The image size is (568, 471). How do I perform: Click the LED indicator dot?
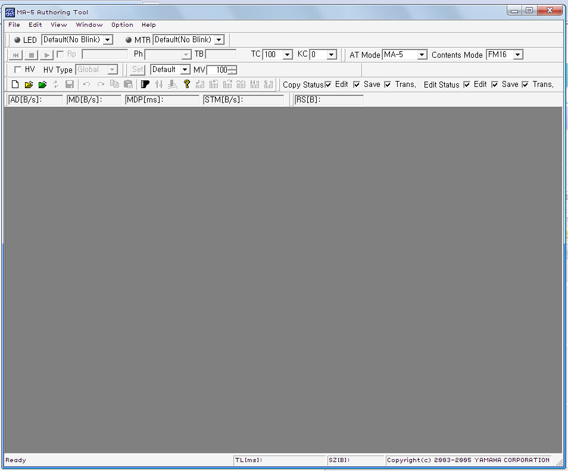[17, 40]
